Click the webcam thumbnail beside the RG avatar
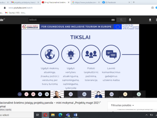 click(x=98, y=94)
